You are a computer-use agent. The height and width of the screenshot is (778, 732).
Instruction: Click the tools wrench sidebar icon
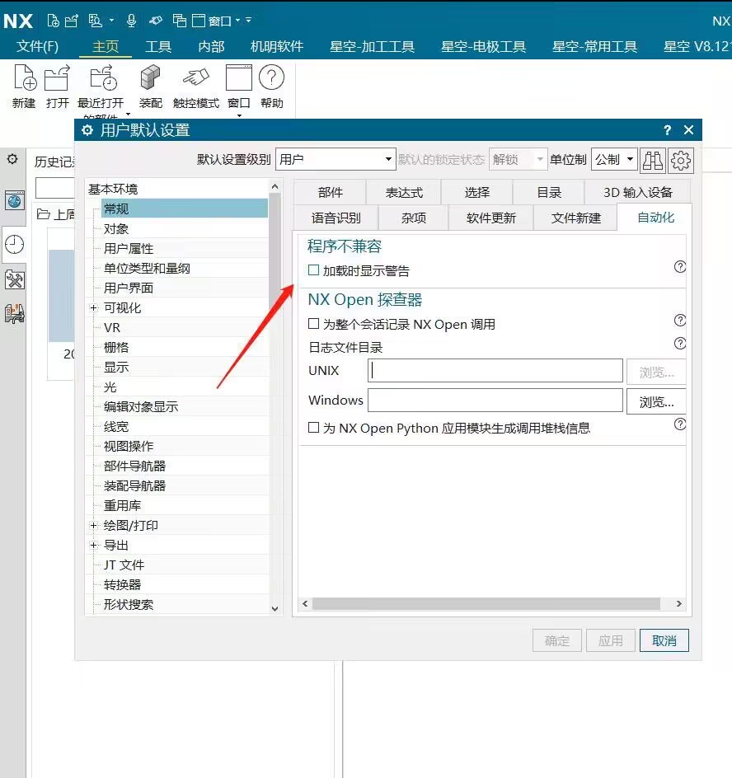click(x=14, y=280)
